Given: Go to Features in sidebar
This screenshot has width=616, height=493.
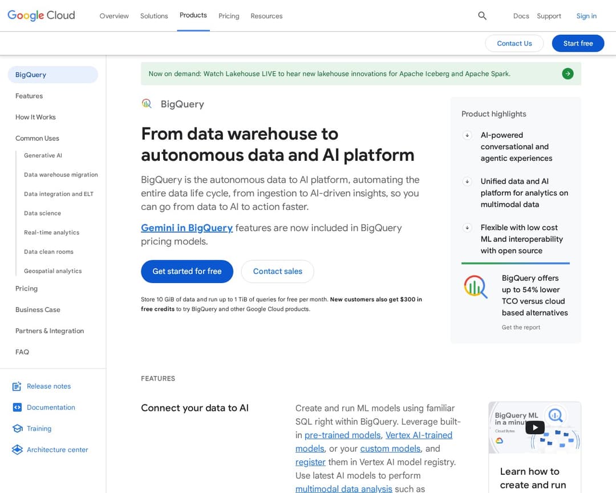Looking at the screenshot, I should click(x=29, y=96).
